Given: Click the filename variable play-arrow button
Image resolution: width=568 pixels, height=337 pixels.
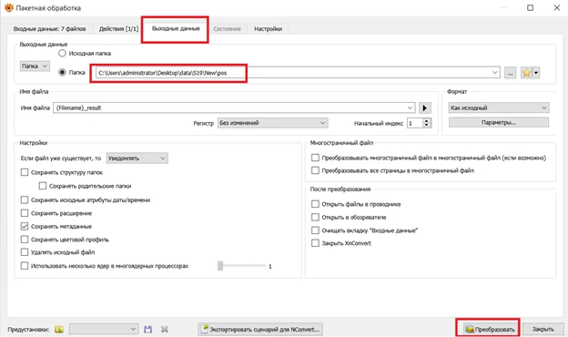Looking at the screenshot, I should (x=424, y=107).
